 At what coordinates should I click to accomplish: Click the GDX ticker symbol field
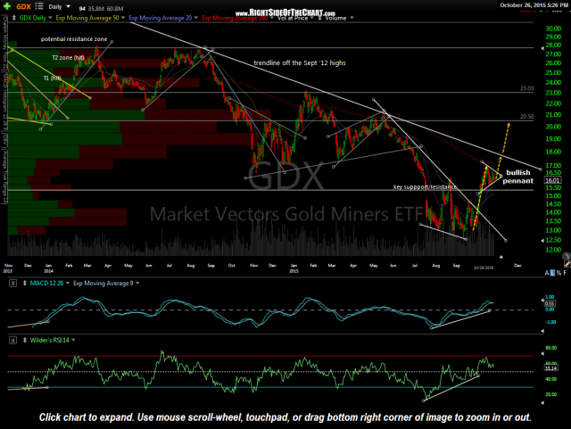pos(24,6)
